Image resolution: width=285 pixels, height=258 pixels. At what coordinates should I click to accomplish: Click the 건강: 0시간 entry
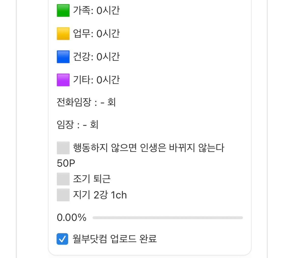(x=96, y=57)
